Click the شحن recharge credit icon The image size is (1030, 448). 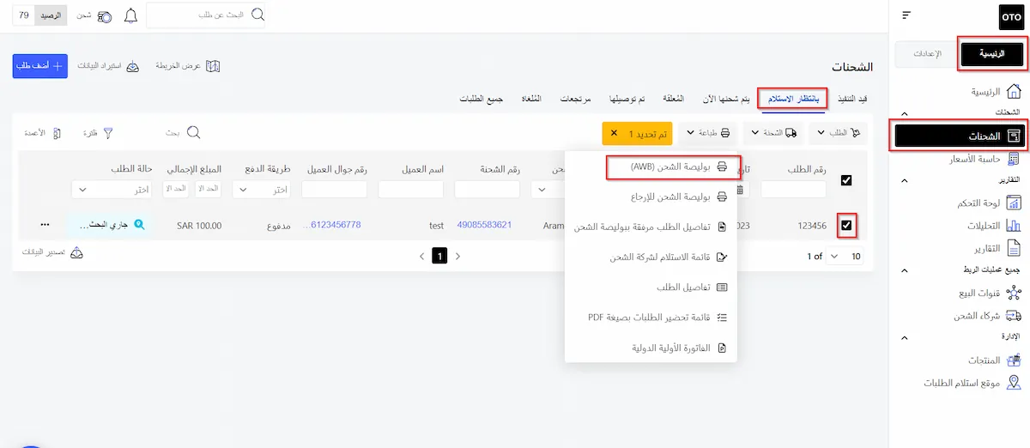[x=105, y=16]
